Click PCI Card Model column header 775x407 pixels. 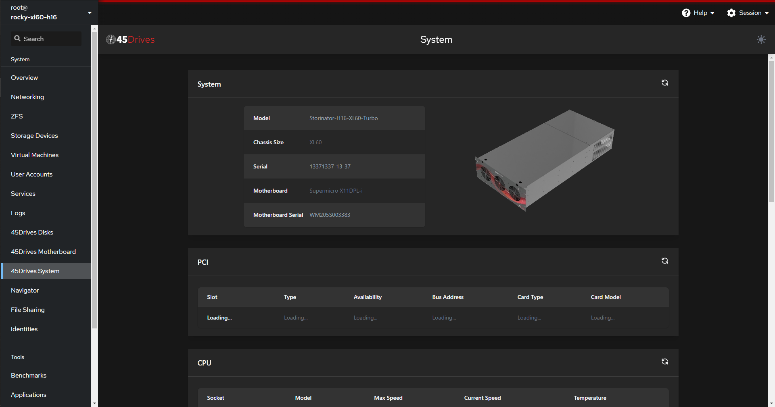(x=606, y=297)
